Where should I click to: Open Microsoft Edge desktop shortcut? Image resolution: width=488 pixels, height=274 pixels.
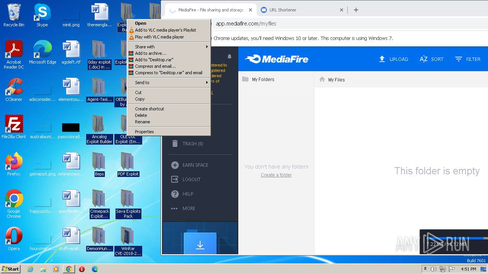(x=42, y=53)
